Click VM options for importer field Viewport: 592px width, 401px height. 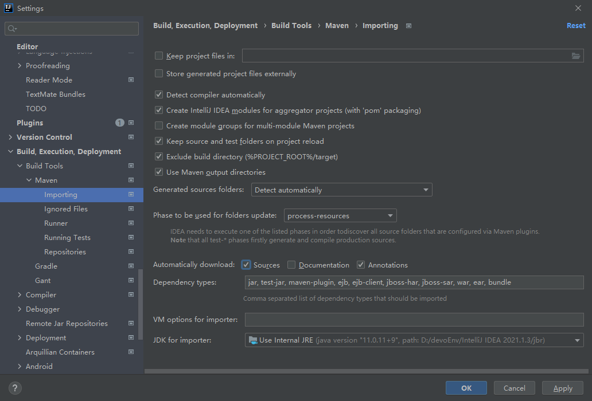[x=414, y=320]
